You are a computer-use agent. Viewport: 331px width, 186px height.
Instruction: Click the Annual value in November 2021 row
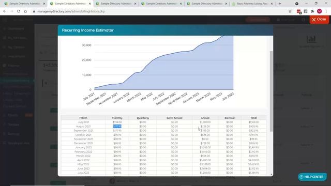pos(205,139)
